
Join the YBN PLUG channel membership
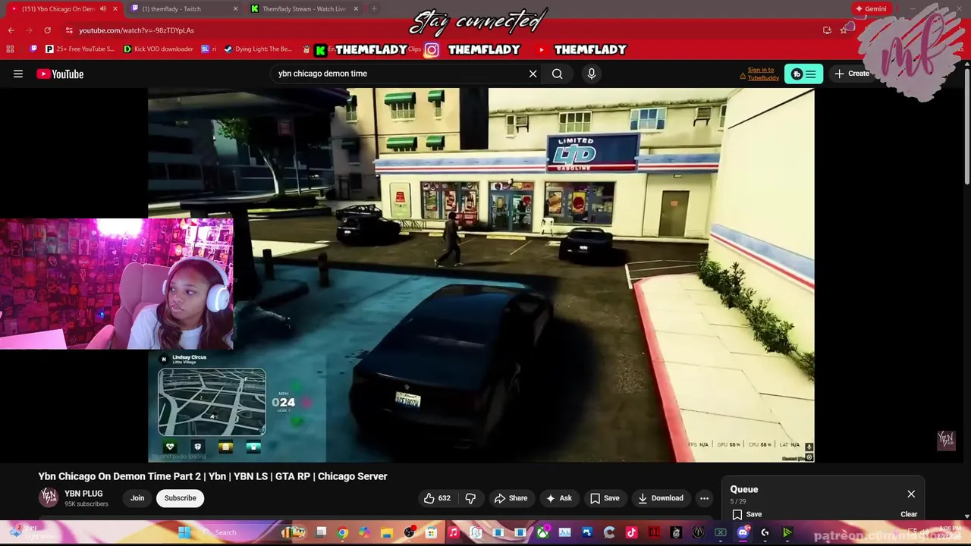click(x=137, y=498)
